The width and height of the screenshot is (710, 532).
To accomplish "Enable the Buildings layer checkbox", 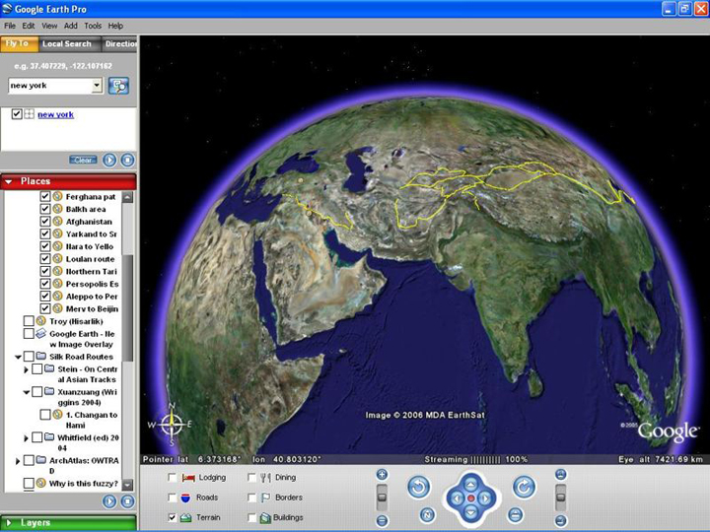I will tap(251, 517).
